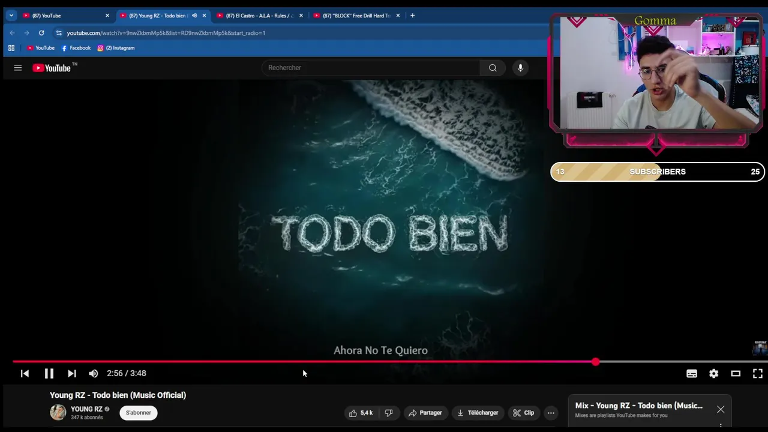Screen dimensions: 768x432
Task: Open the browser tab search dropdown
Action: click(x=11, y=16)
